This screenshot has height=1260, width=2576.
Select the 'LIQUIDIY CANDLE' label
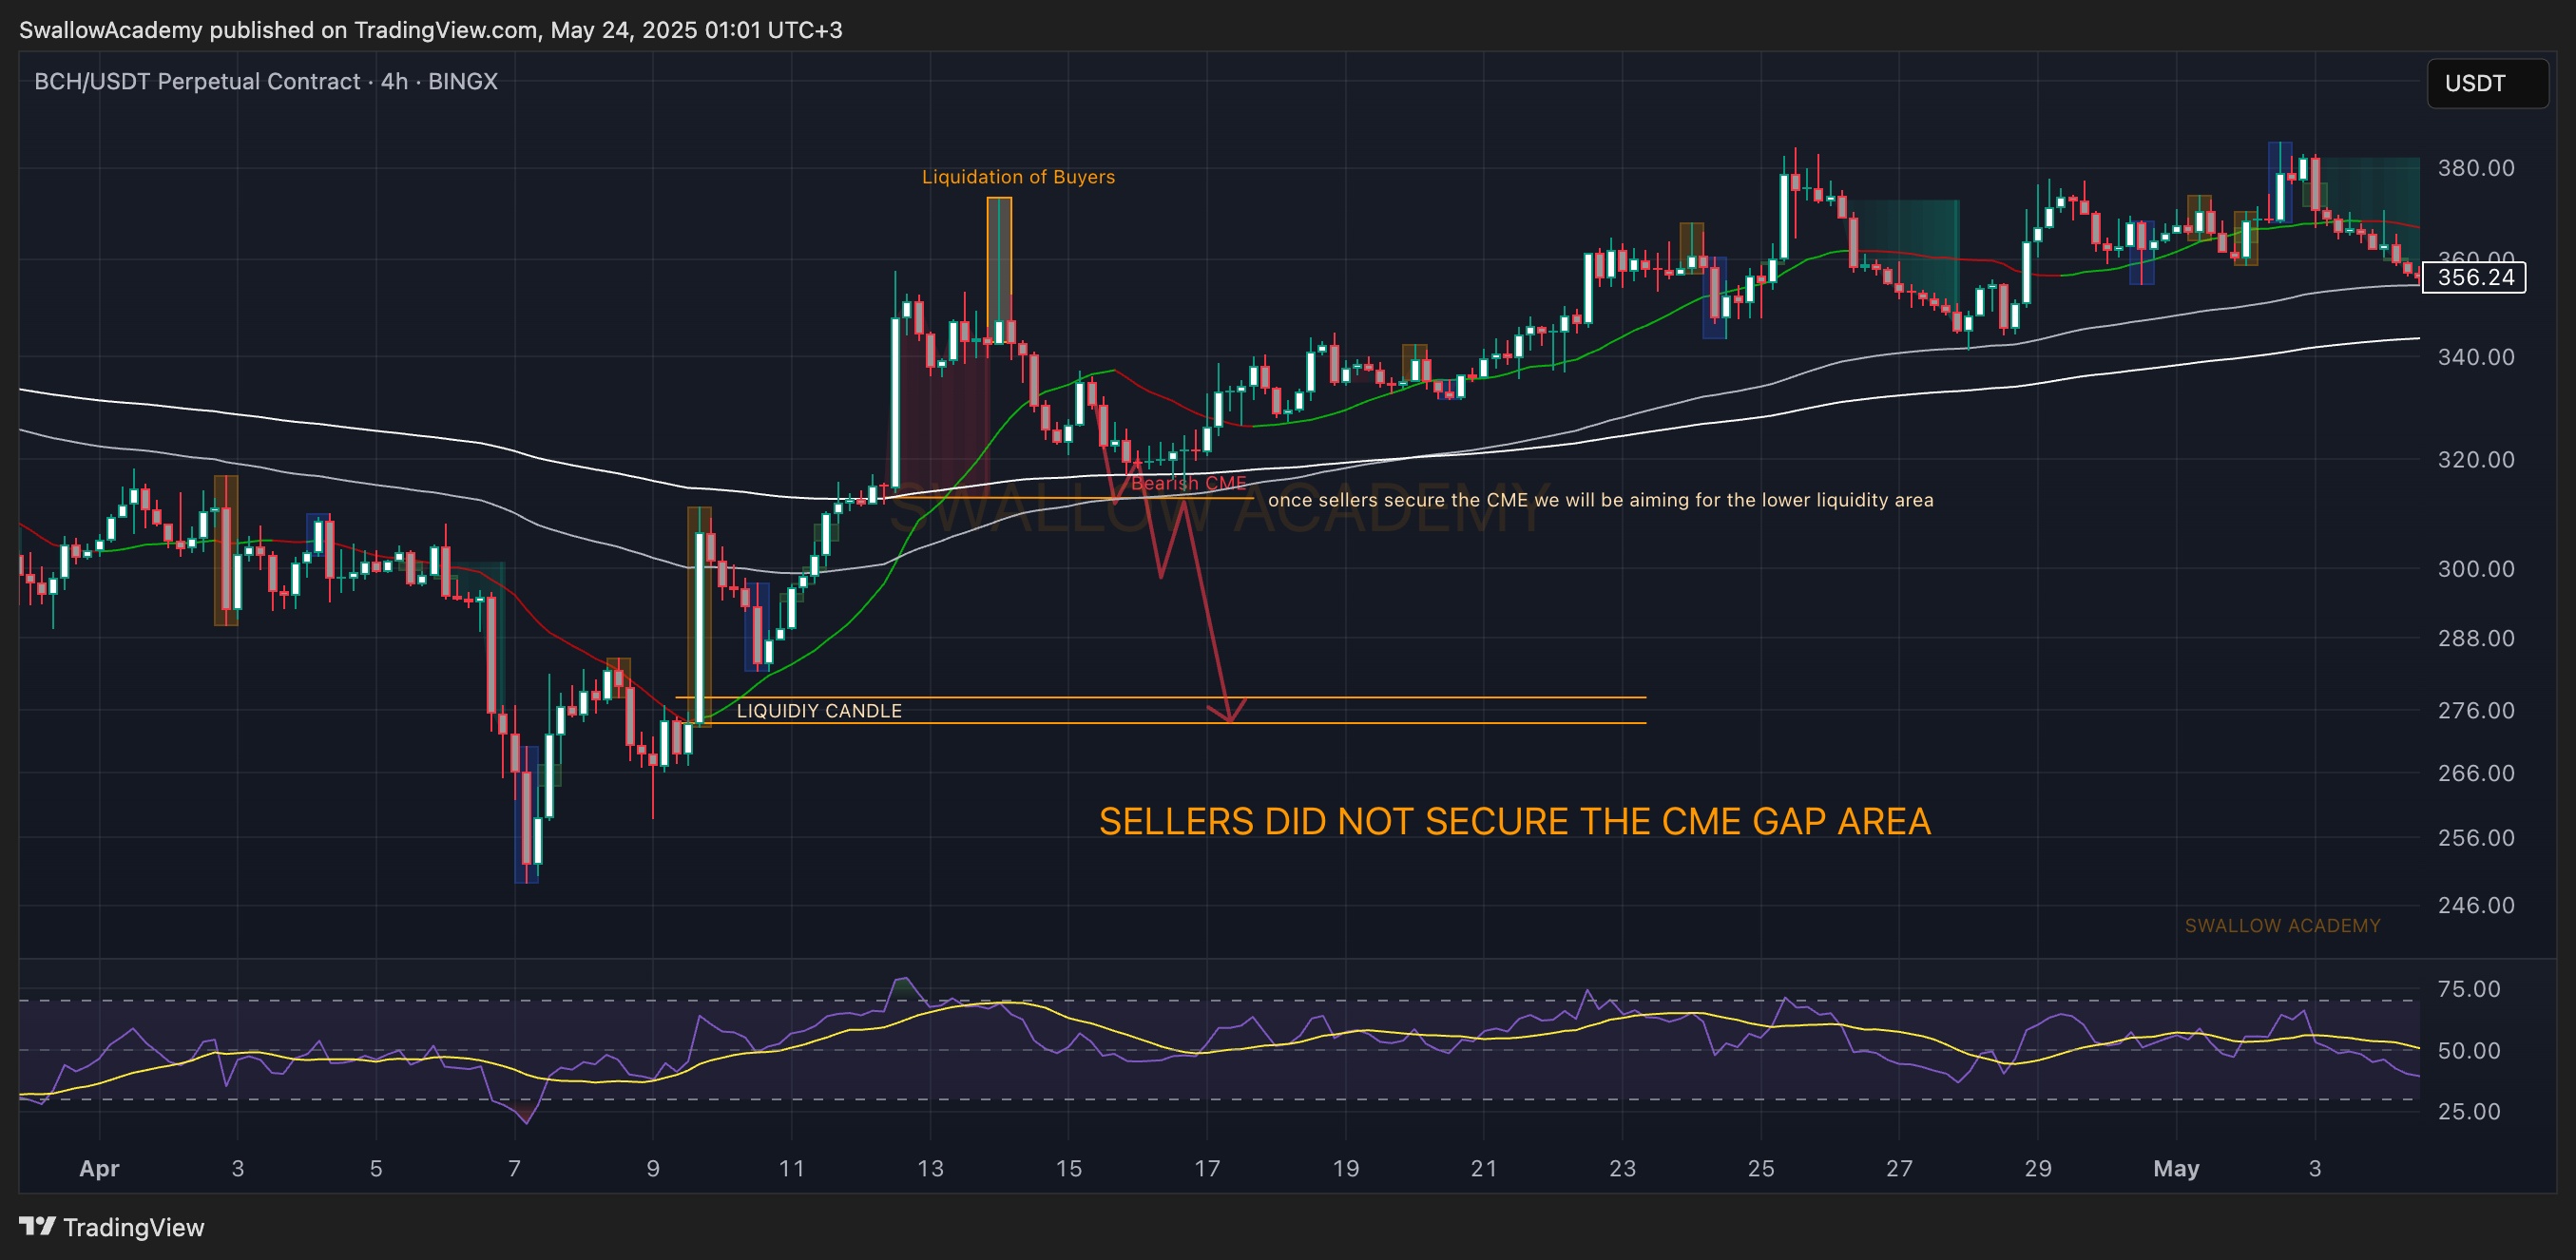point(819,711)
